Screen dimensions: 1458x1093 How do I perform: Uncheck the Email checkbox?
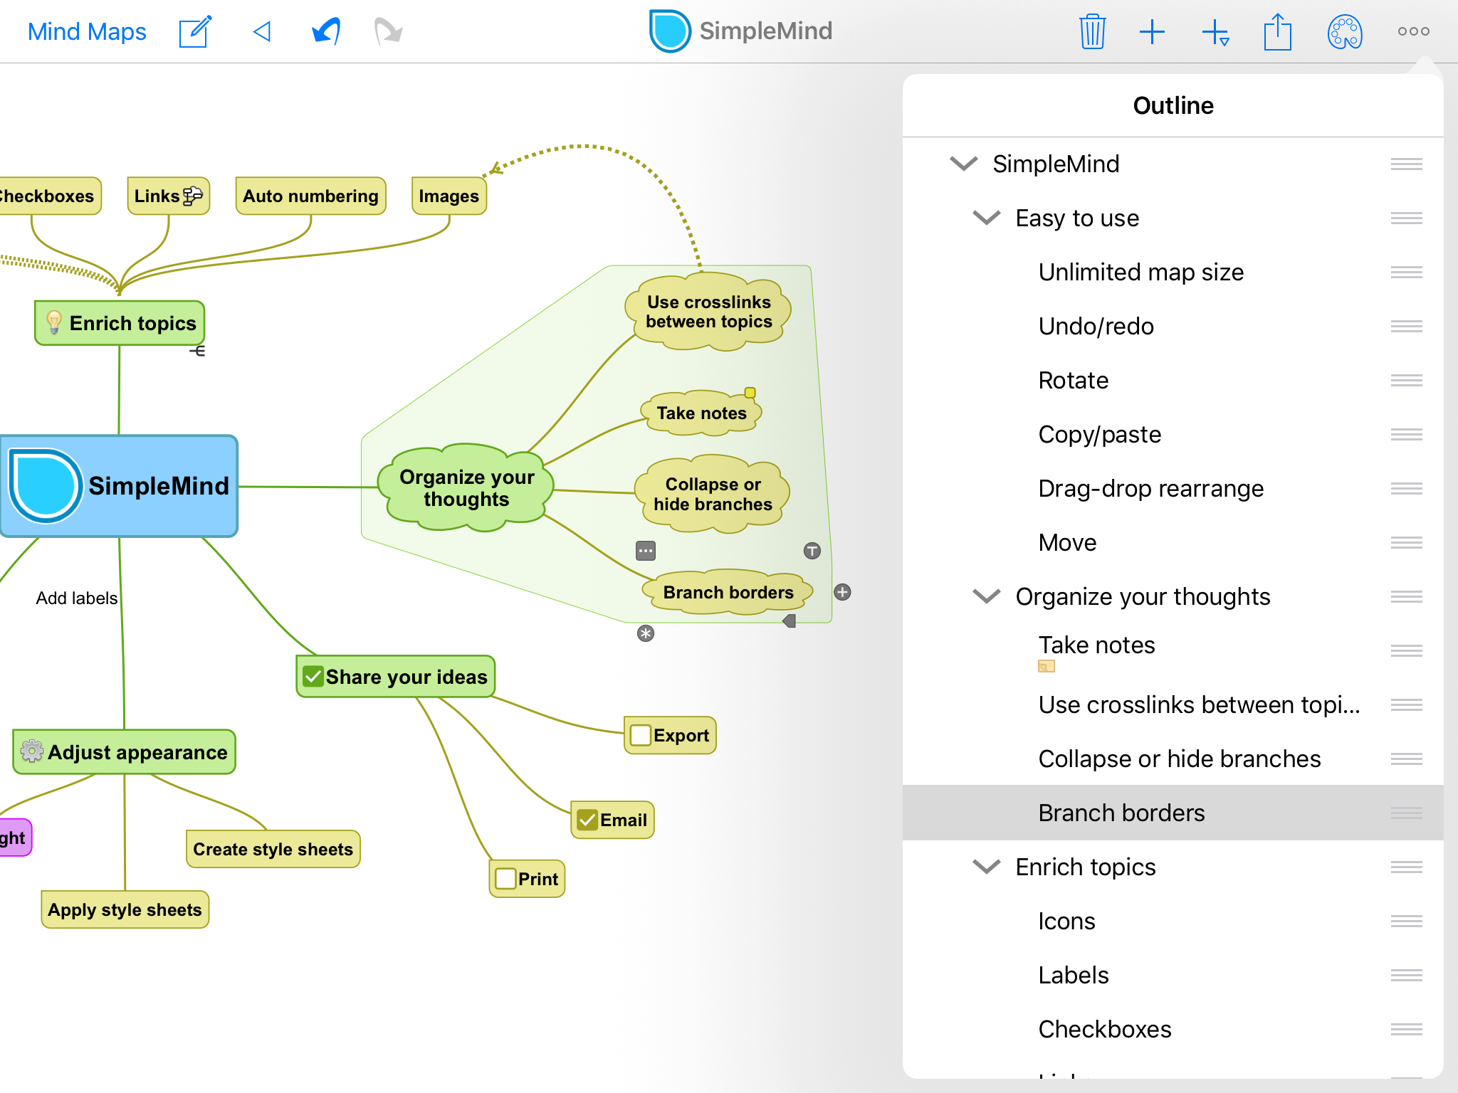[x=587, y=820]
